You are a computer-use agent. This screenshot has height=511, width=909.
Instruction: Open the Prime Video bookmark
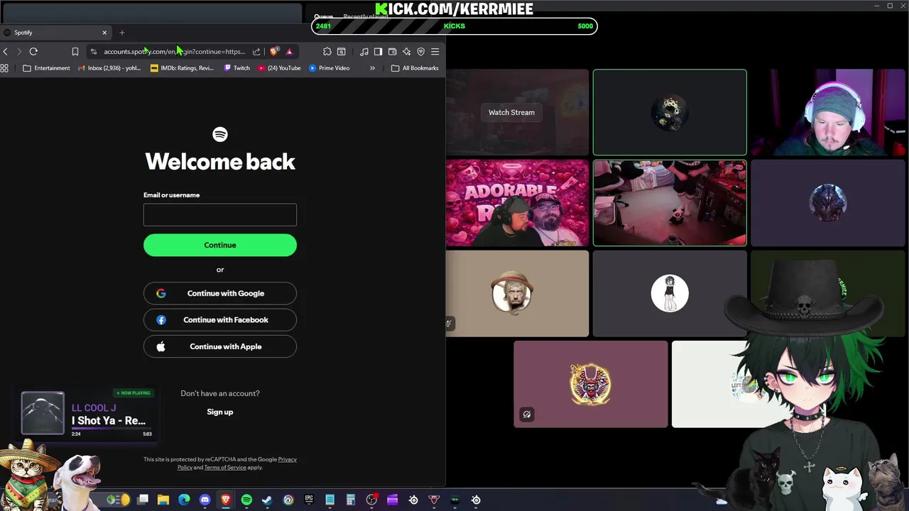(329, 68)
